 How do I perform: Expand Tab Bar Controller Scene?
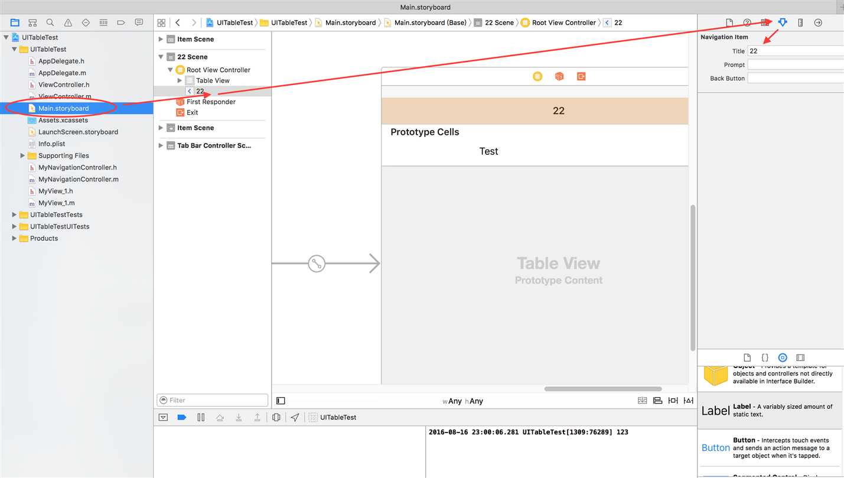click(x=161, y=145)
